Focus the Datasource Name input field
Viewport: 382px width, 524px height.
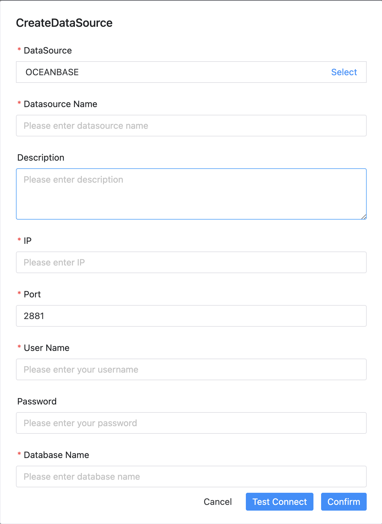pyautogui.click(x=191, y=126)
